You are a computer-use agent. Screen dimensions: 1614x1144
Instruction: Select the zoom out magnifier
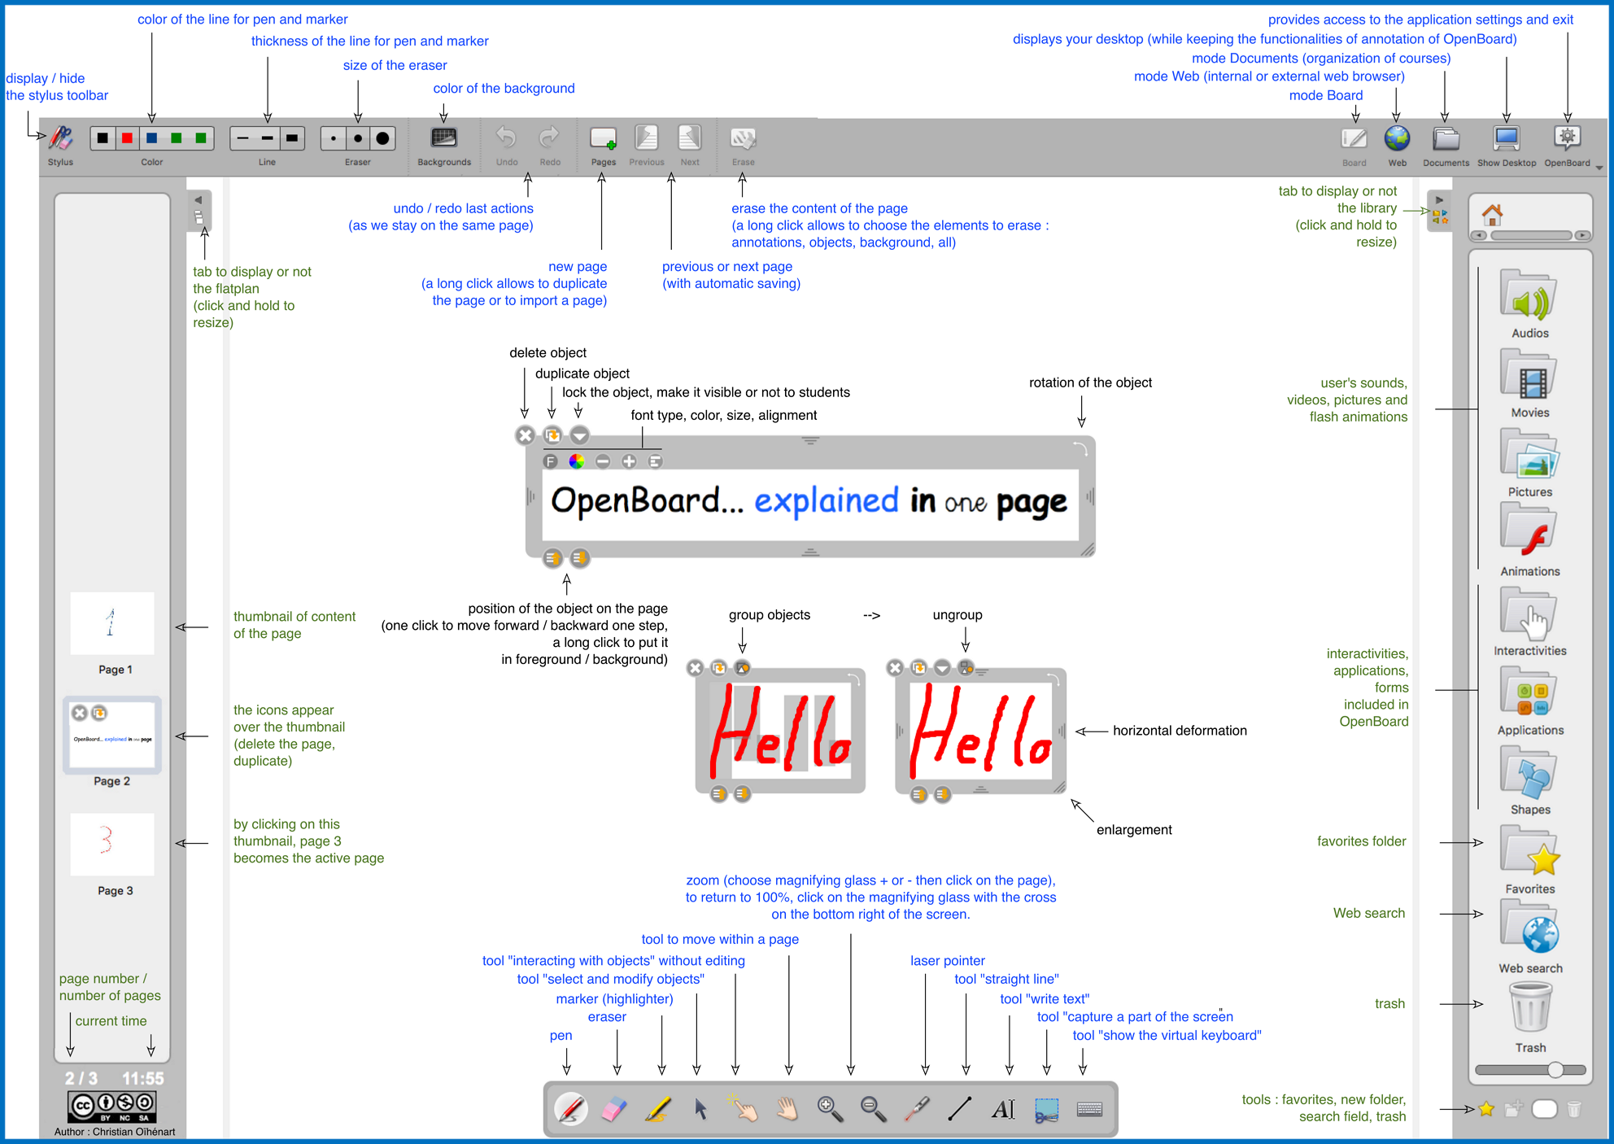click(x=873, y=1108)
